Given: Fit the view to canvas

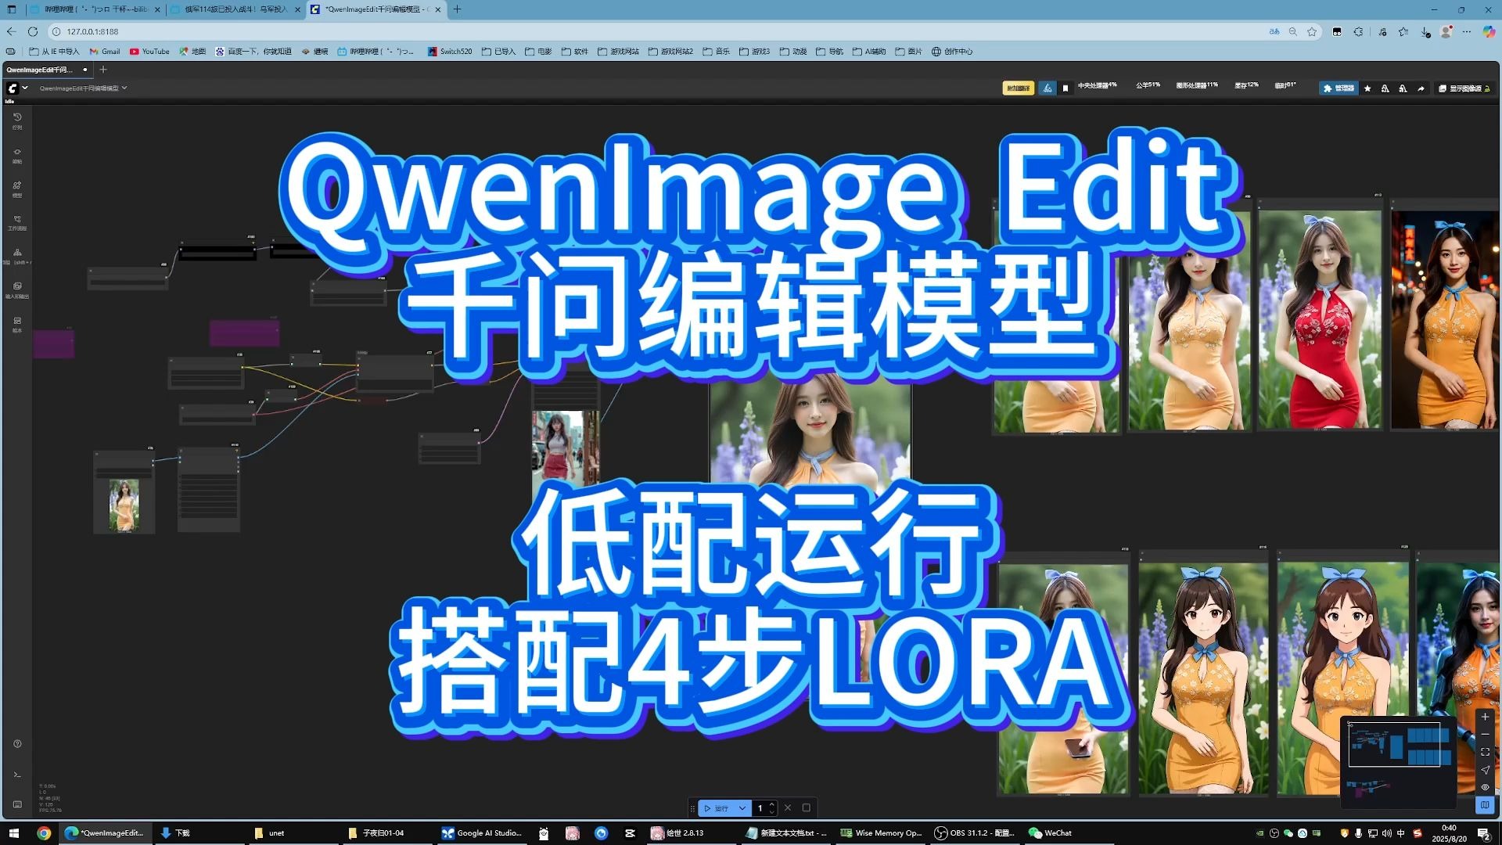Looking at the screenshot, I should [1485, 752].
